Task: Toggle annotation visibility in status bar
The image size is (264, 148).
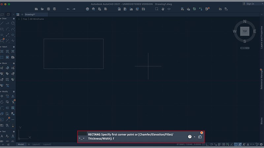Action: [x=244, y=144]
